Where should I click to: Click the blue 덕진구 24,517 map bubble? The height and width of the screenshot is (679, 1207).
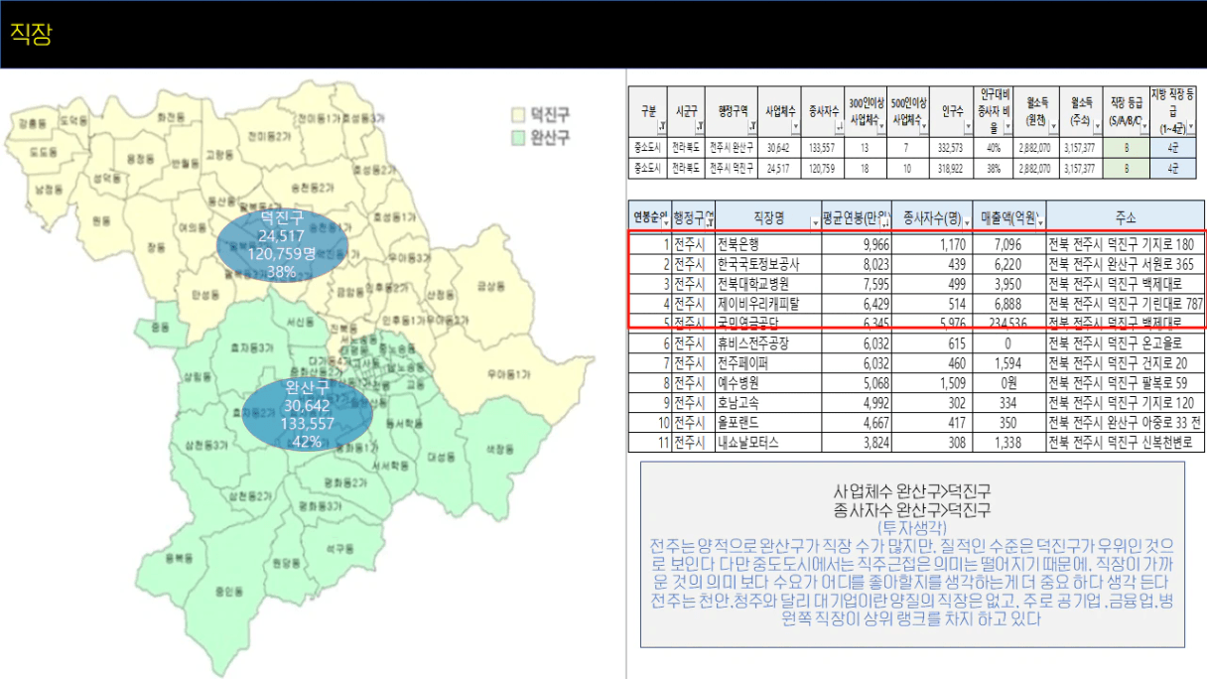(283, 244)
